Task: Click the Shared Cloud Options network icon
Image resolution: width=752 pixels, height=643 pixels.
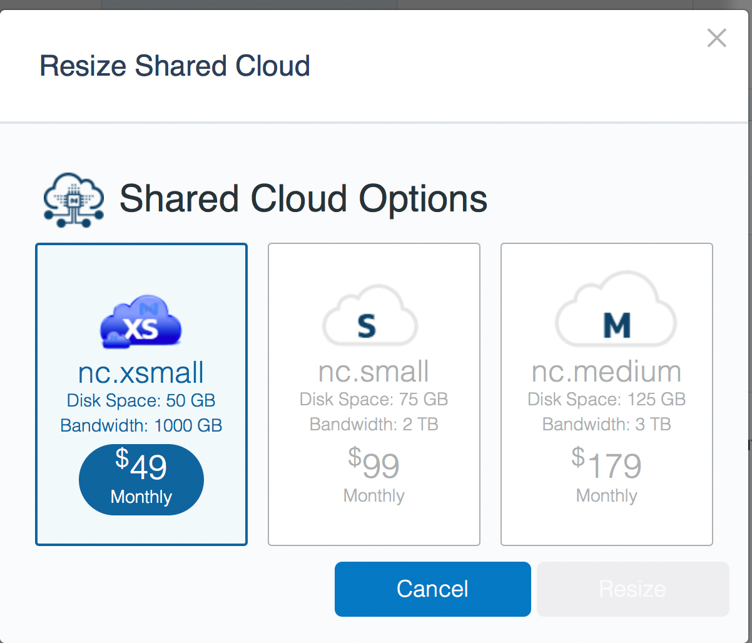Action: click(74, 200)
